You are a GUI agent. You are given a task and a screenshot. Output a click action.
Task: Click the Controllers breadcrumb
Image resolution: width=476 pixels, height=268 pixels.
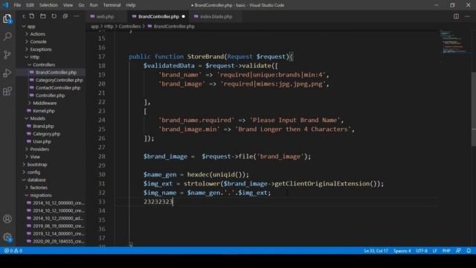[129, 27]
